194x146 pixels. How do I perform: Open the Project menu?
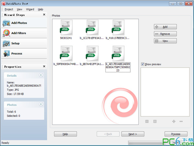pos(9,9)
